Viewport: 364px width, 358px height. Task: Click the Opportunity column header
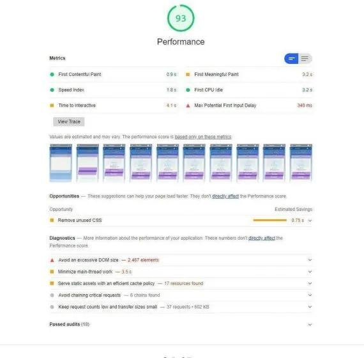click(61, 209)
